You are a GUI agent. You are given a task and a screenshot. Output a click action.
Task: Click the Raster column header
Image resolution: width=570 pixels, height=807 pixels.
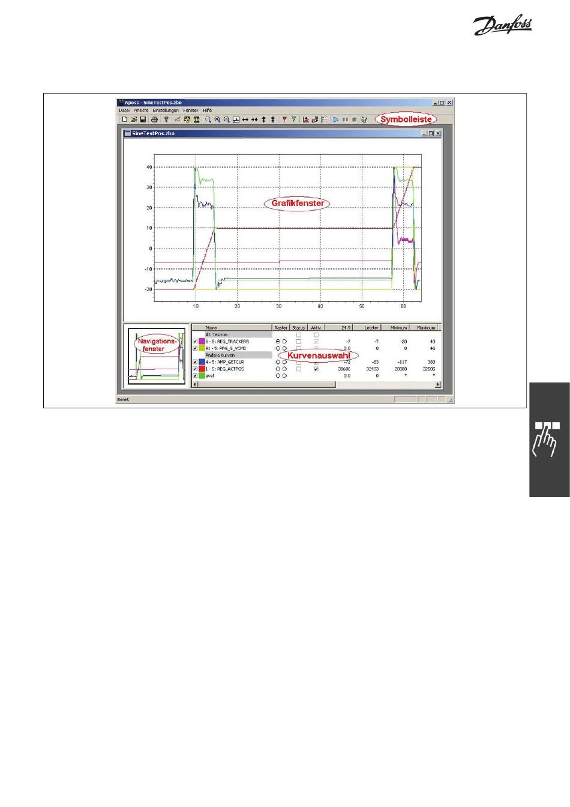[281, 328]
